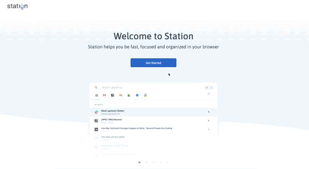Screen dimensions: 309x169
Task: Click the history clock icon
Action: [209, 94]
